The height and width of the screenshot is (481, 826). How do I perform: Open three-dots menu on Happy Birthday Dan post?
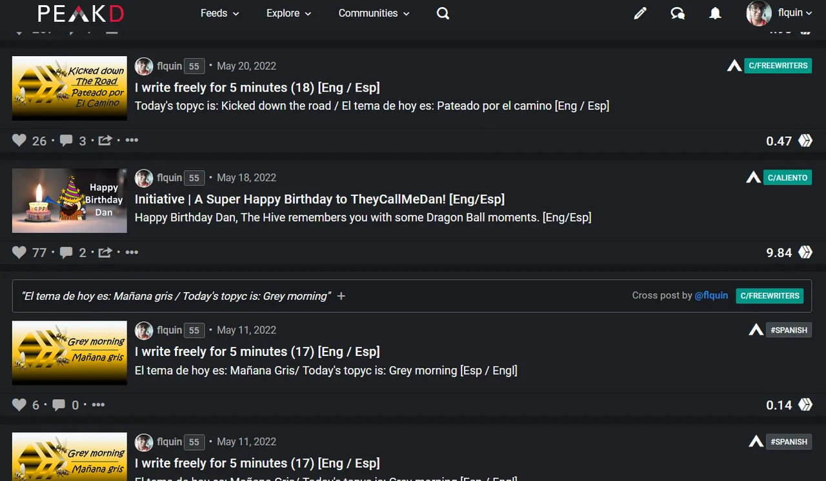pyautogui.click(x=132, y=252)
